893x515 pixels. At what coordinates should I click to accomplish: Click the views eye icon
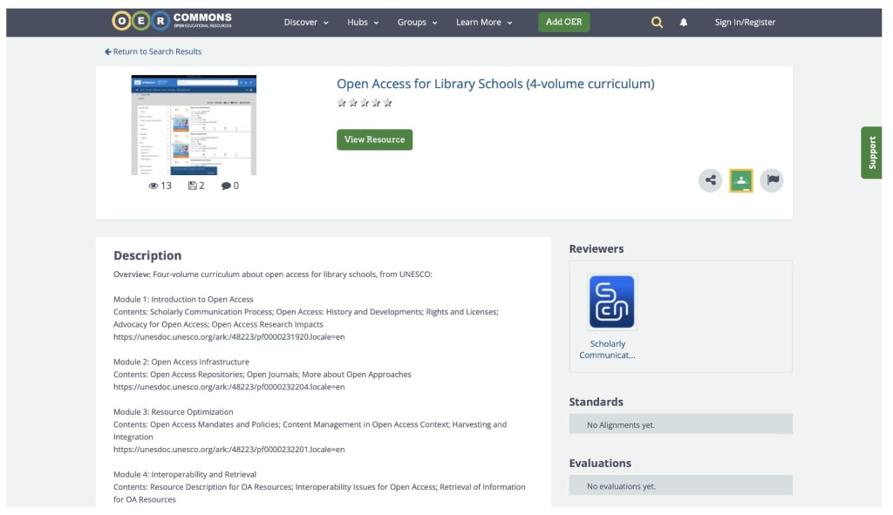coord(153,185)
